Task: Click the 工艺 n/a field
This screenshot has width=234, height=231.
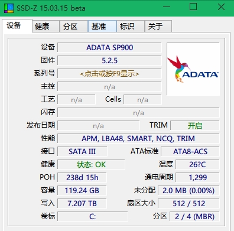Action: coord(76,100)
